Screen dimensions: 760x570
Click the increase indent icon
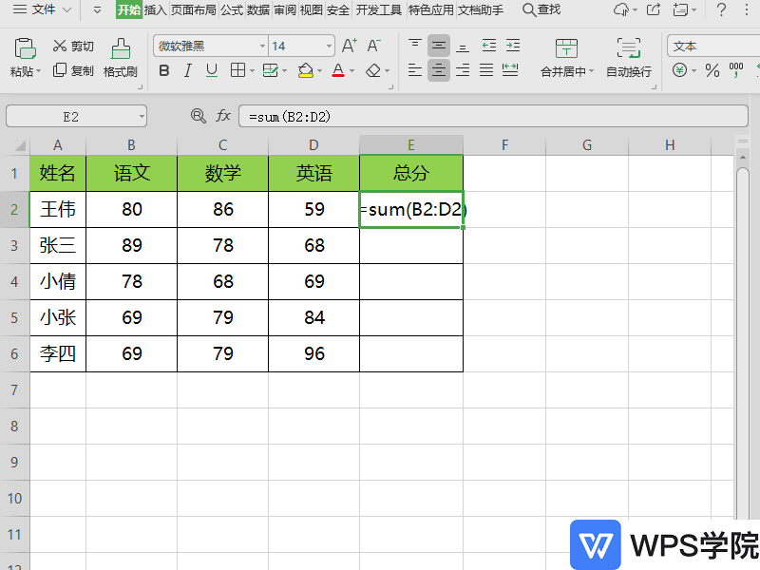tap(512, 45)
